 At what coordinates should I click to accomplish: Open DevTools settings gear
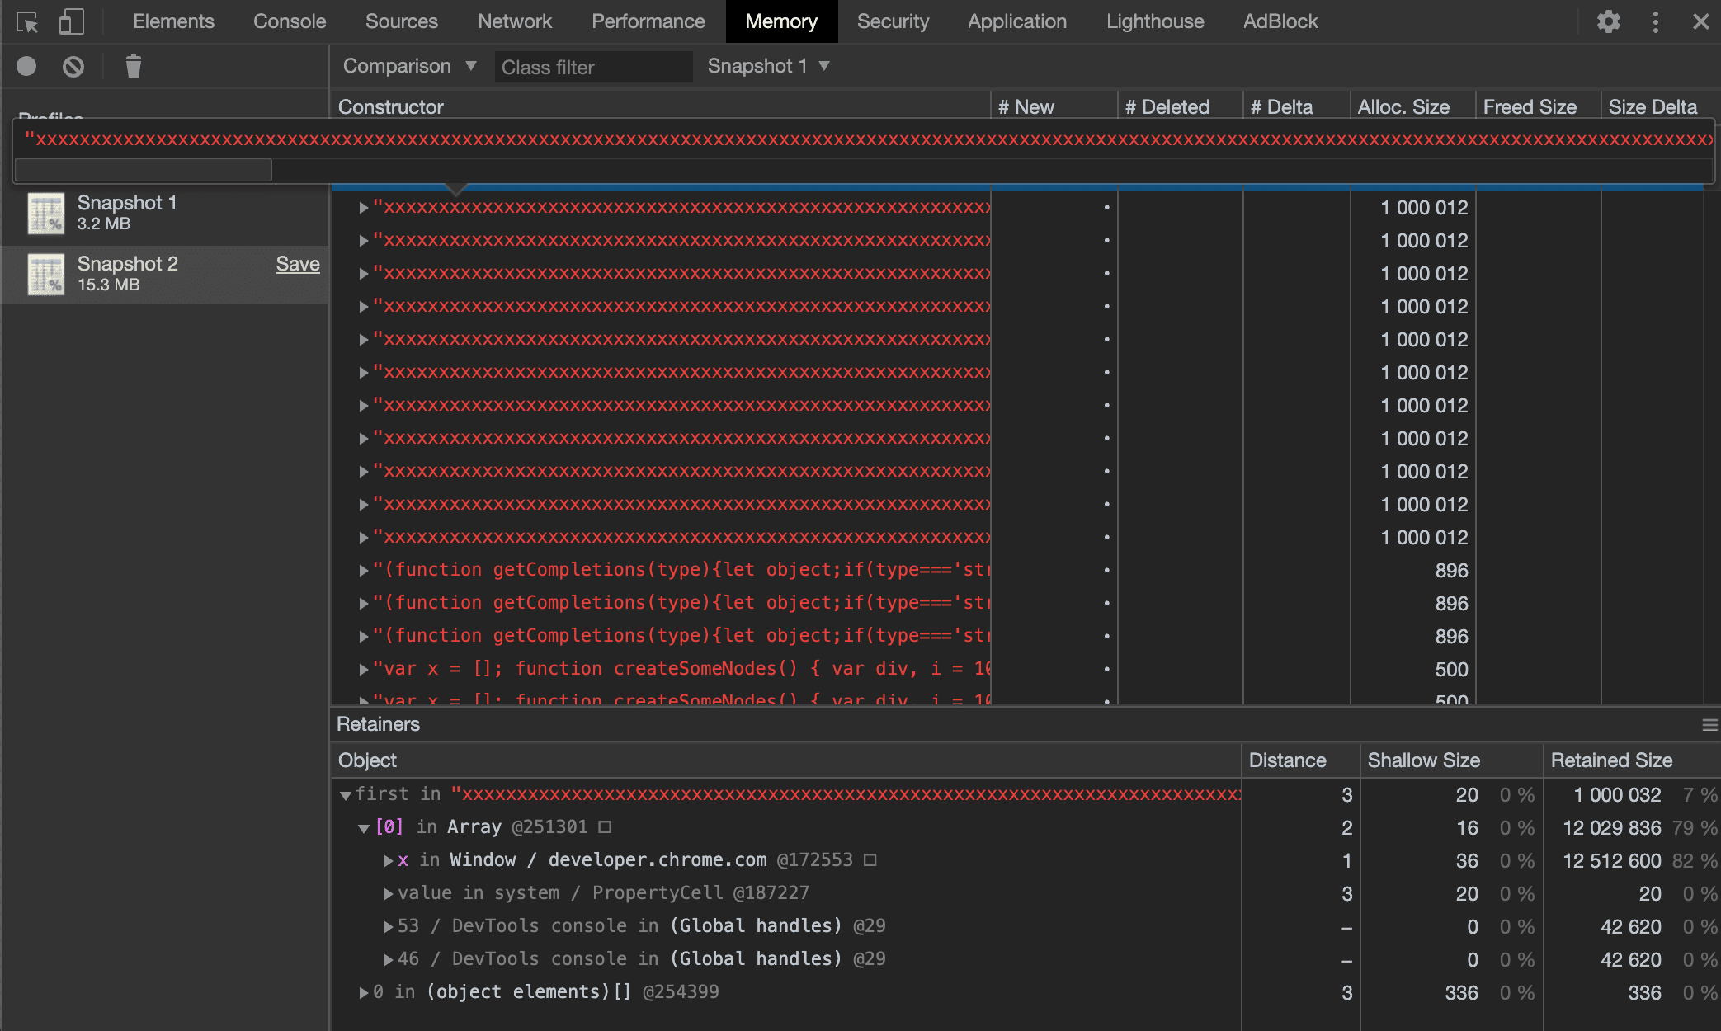(1608, 22)
